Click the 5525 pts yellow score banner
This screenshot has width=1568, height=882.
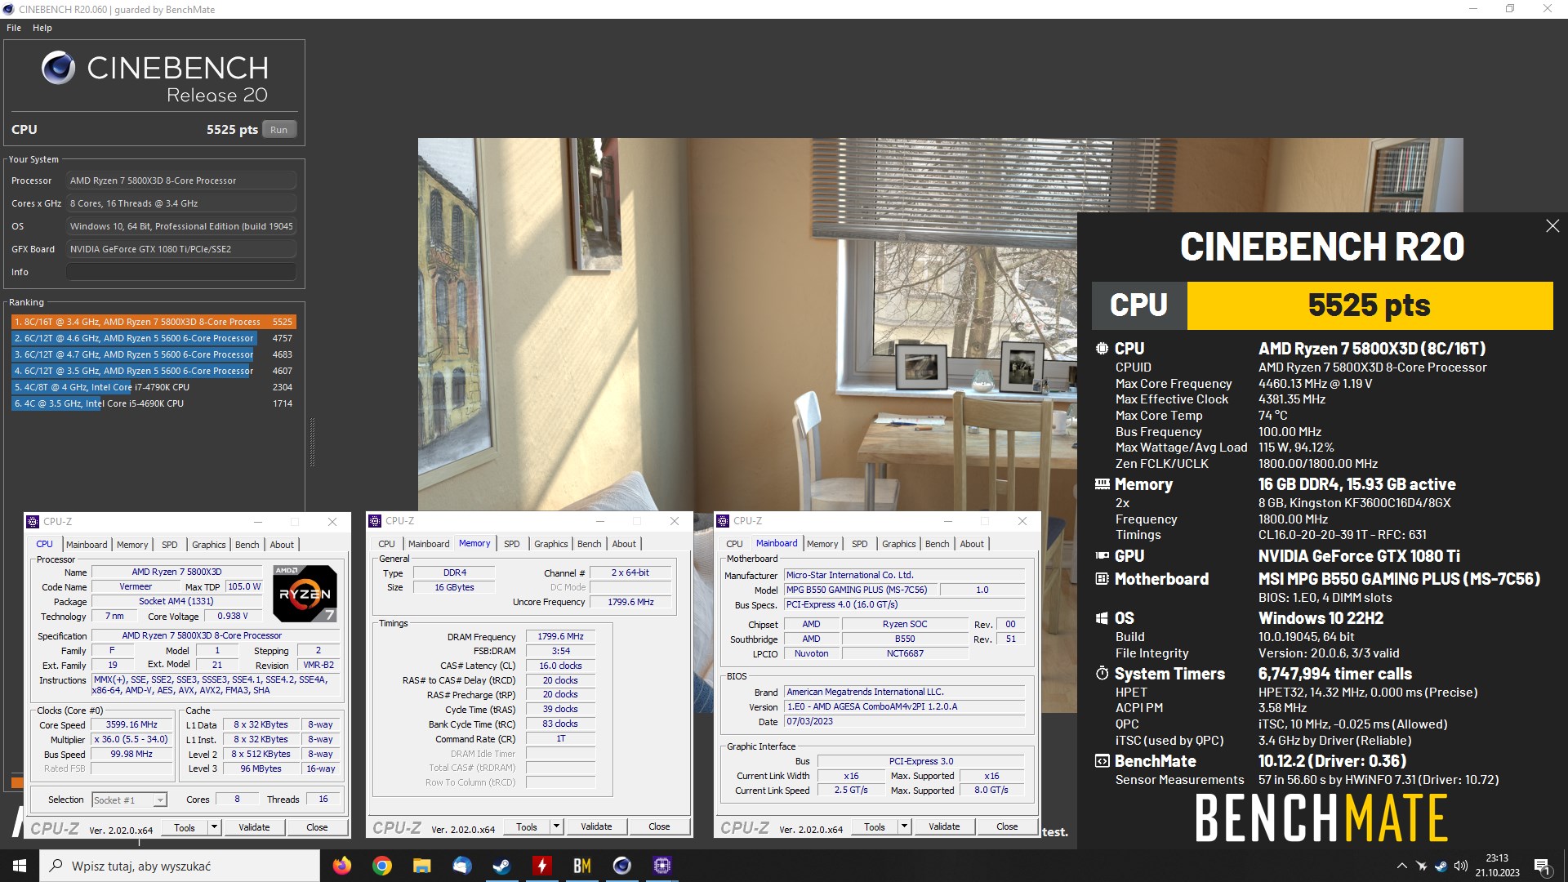click(x=1370, y=305)
